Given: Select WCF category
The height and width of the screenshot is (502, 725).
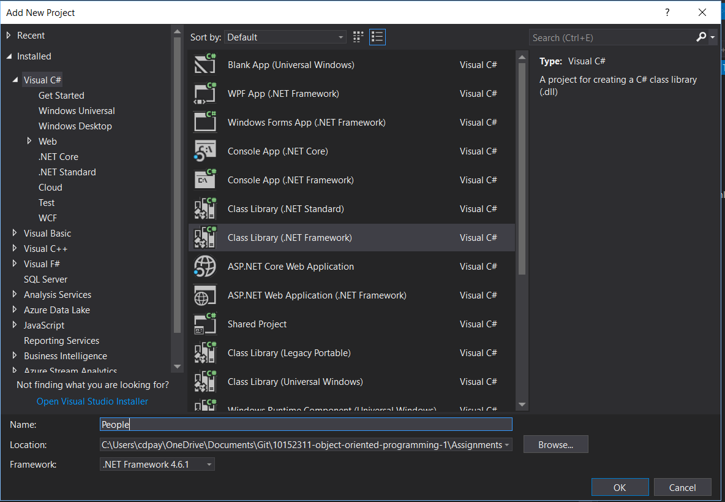Looking at the screenshot, I should click(x=48, y=218).
